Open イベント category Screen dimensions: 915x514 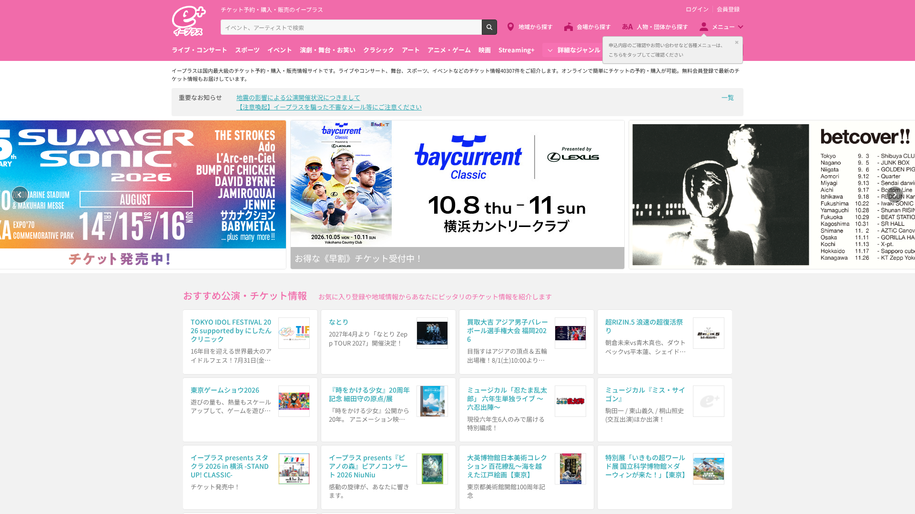[x=279, y=50]
